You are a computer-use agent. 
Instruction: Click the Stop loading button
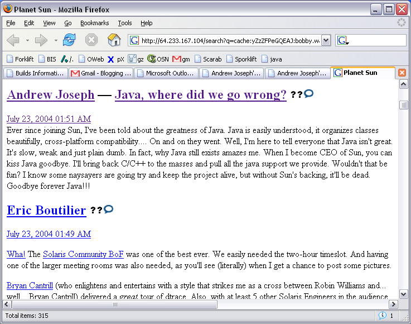point(91,40)
